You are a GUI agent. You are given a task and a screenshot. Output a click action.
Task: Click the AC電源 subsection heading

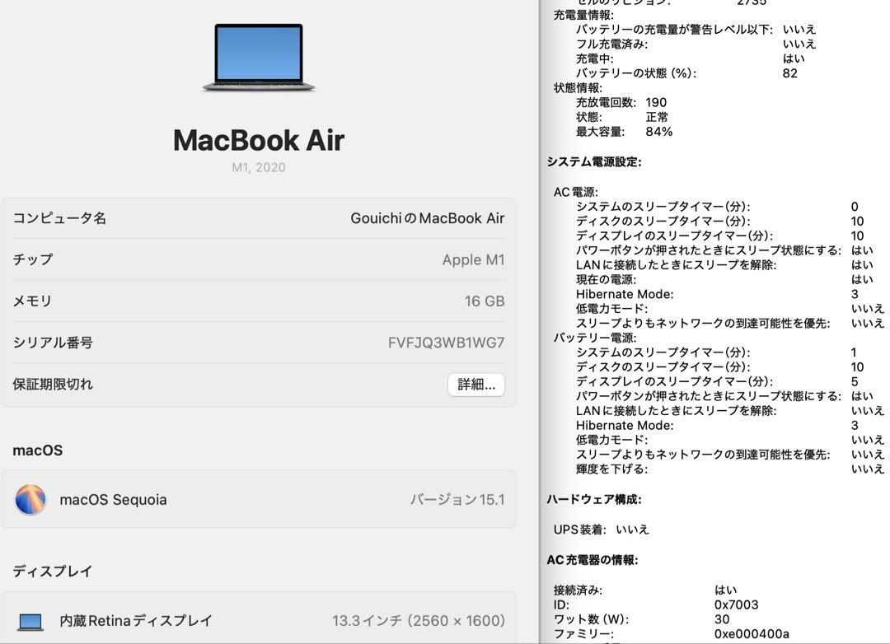575,193
